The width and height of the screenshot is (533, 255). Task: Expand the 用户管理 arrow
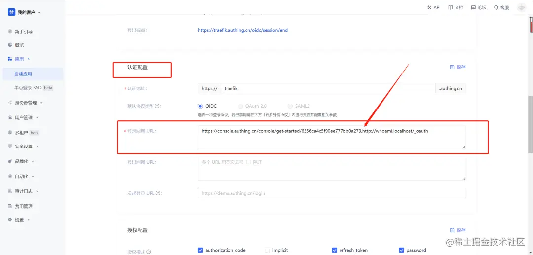click(x=37, y=118)
